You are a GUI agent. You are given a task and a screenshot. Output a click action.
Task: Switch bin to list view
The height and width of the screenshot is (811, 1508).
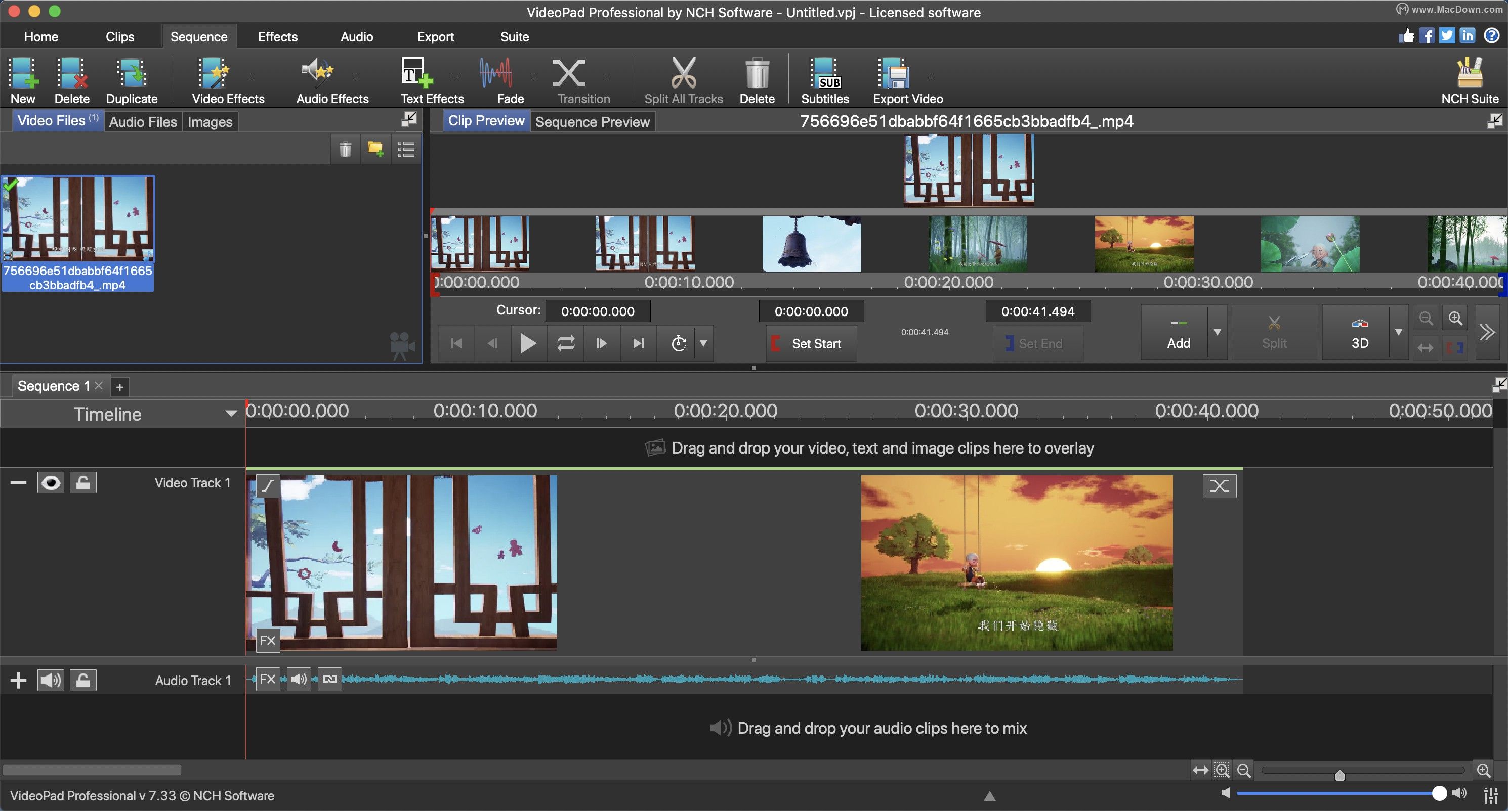coord(406,149)
